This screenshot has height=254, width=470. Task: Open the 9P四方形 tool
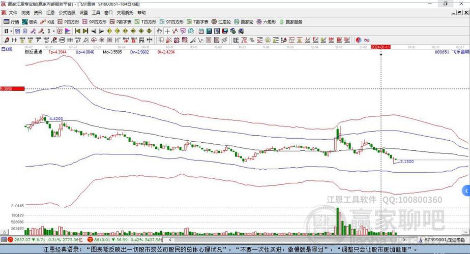[95, 22]
